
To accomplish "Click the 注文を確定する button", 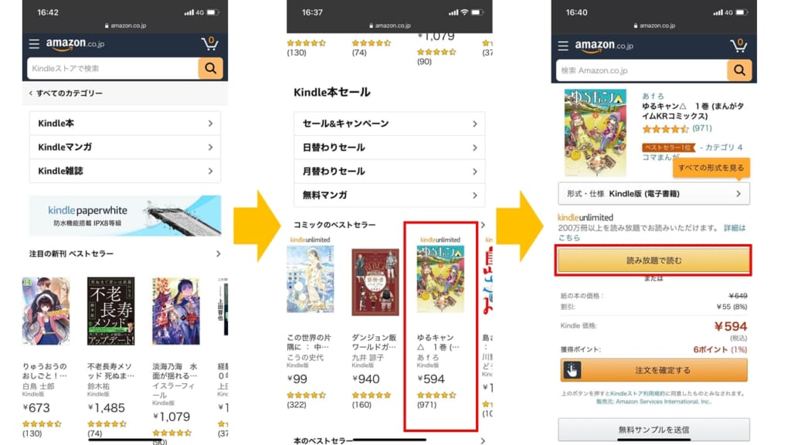I will (654, 370).
